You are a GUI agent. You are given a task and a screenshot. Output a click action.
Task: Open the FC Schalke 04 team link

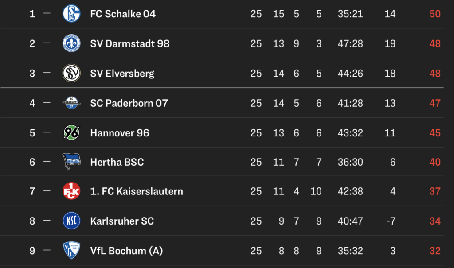coord(123,14)
